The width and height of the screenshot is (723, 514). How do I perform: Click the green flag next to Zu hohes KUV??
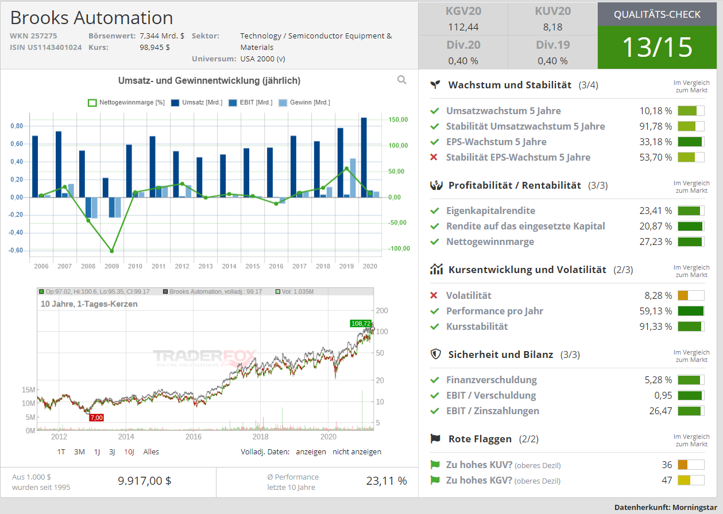435,465
